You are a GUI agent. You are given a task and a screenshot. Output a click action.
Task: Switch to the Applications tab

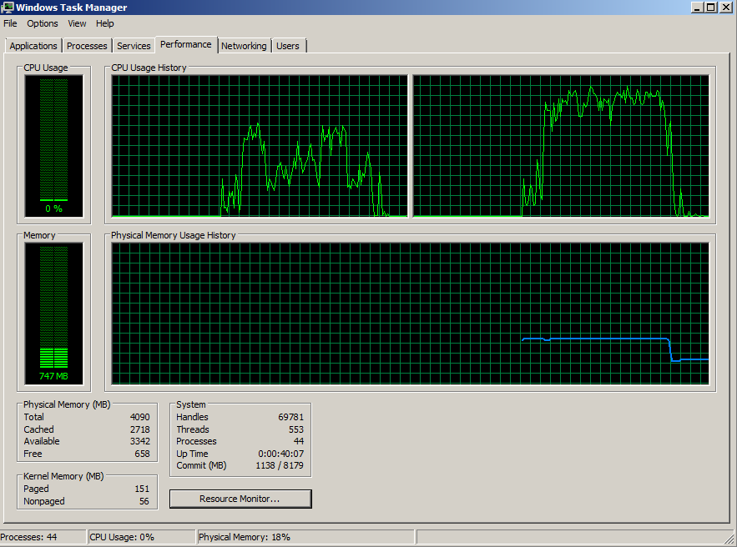(33, 46)
